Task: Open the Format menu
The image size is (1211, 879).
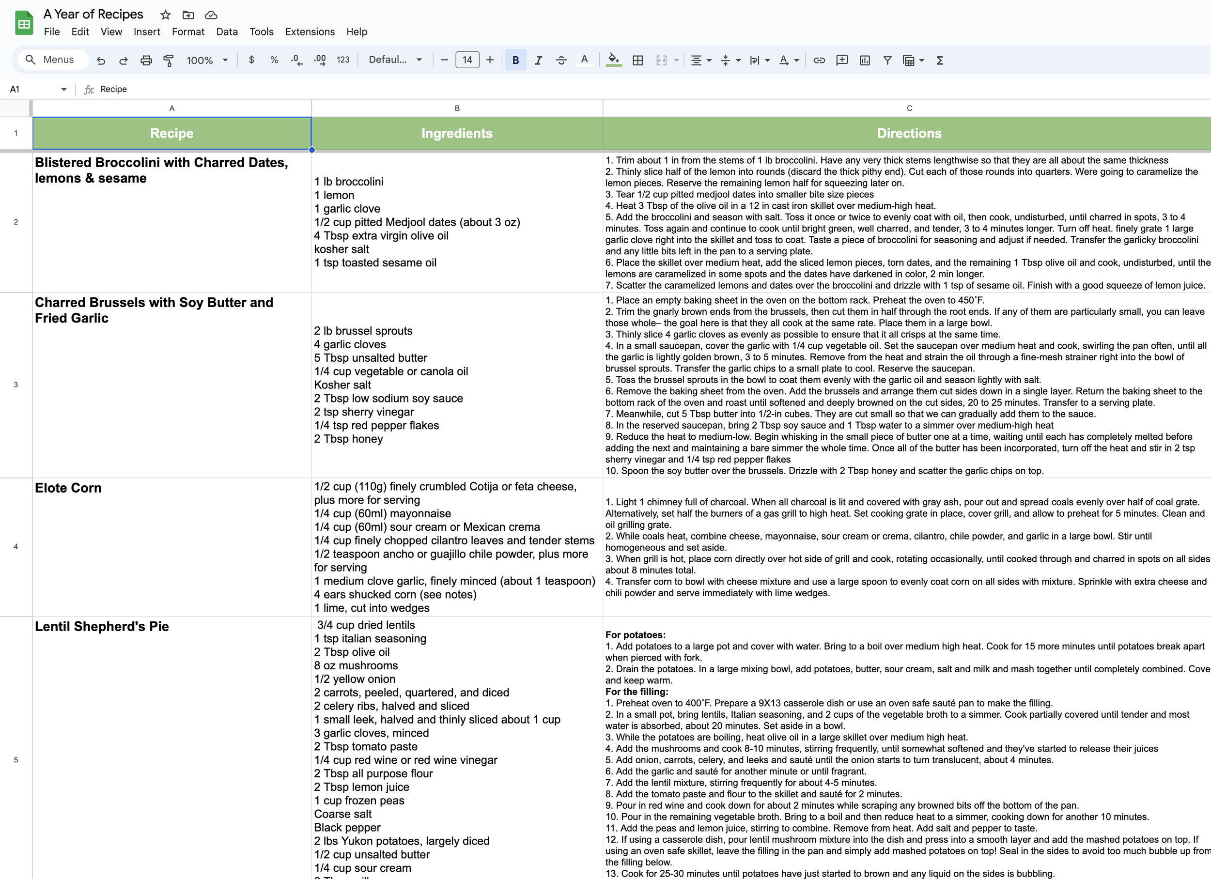Action: 188,31
